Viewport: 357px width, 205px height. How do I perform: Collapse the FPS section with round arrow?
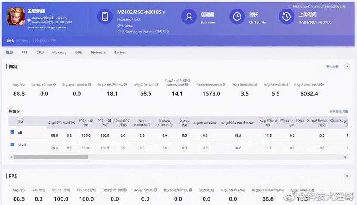point(347,176)
